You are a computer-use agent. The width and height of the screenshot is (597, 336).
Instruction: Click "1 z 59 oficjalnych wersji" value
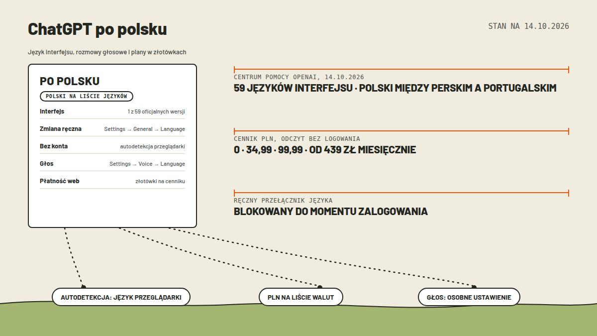(156, 112)
